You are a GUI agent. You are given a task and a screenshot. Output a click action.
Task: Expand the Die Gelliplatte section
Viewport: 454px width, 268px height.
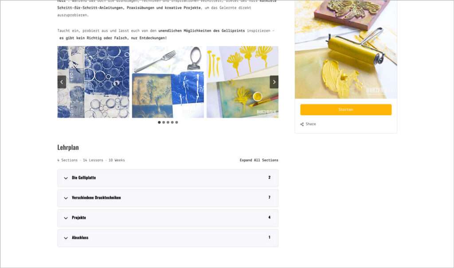tap(168, 178)
